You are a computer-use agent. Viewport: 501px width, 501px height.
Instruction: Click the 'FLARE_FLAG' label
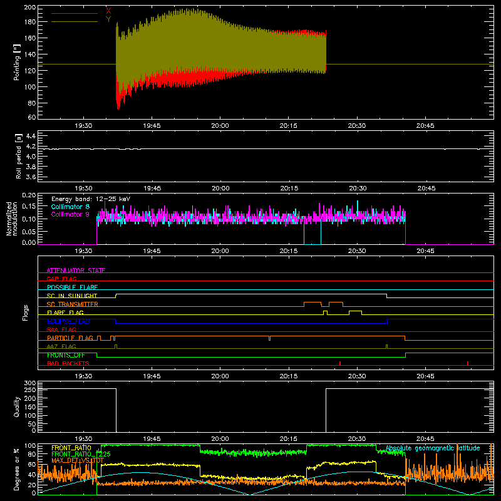point(65,312)
